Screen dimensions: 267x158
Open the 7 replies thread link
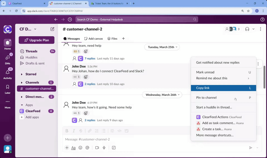(90, 59)
